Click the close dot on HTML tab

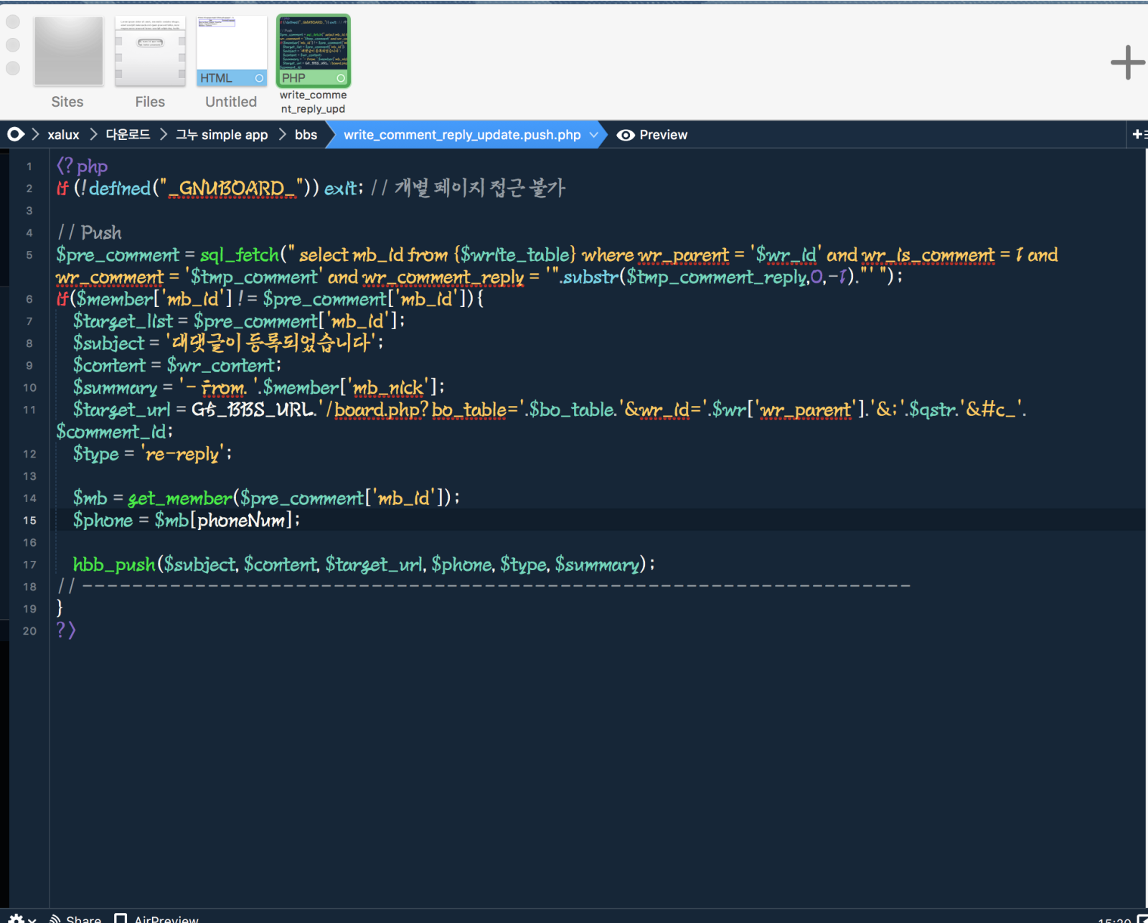pos(259,78)
